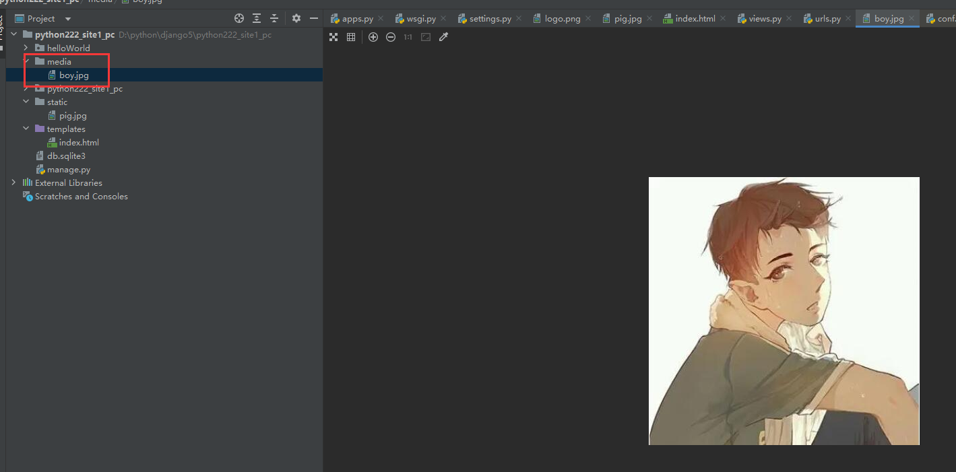Toggle the chessboard transparency background
956x472 pixels.
click(333, 37)
